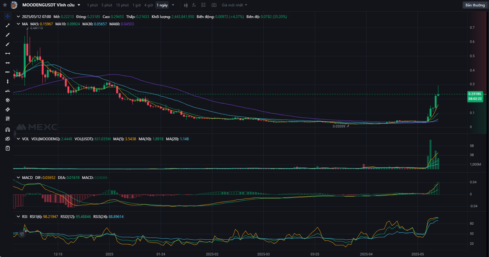Viewport: 489px width, 257px height.
Task: Delete all drawings with trash icon
Action: coord(8,148)
